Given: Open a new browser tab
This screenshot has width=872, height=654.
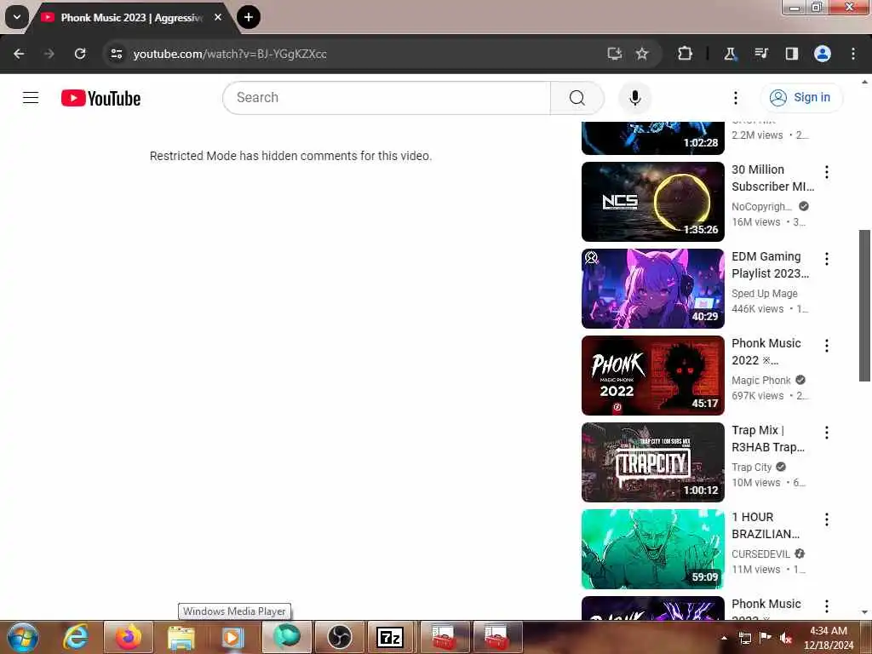Looking at the screenshot, I should coord(249,17).
